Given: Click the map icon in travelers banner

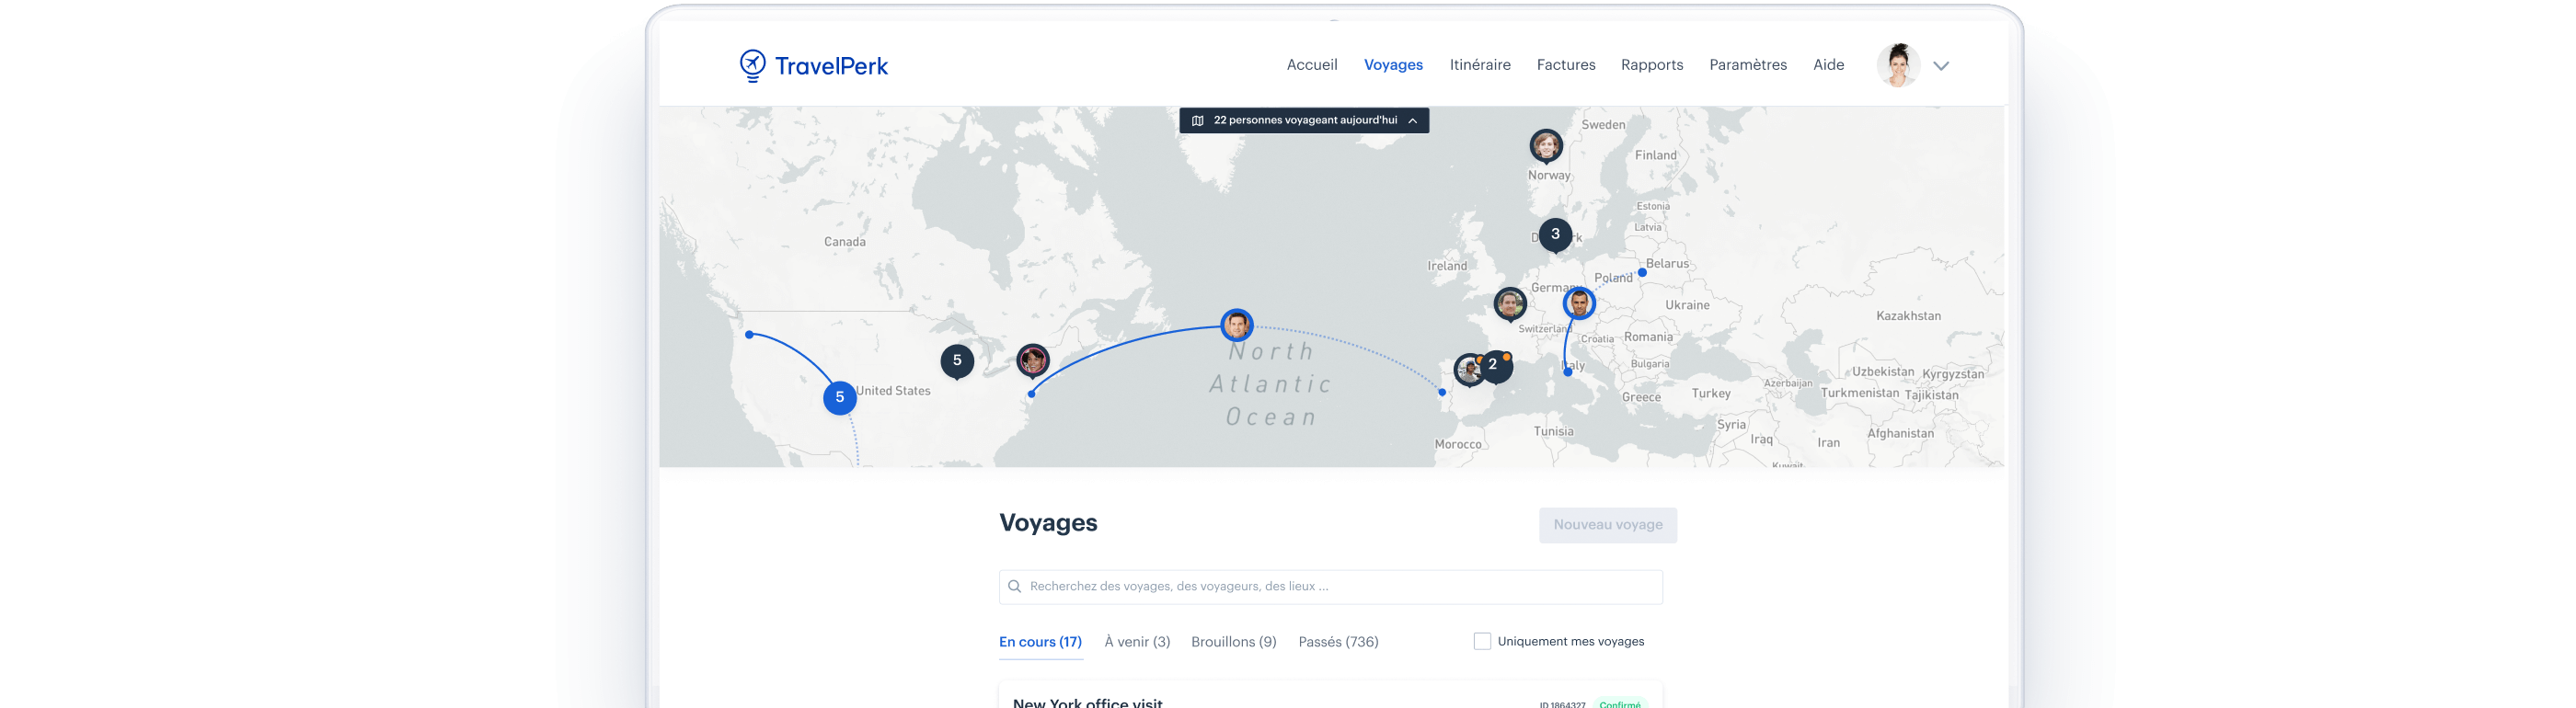Looking at the screenshot, I should point(1197,121).
